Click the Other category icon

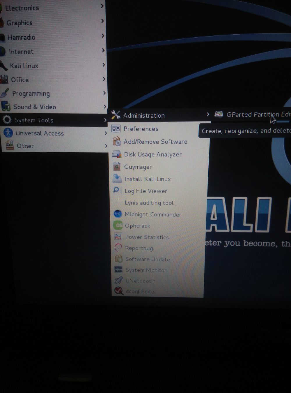10,145
